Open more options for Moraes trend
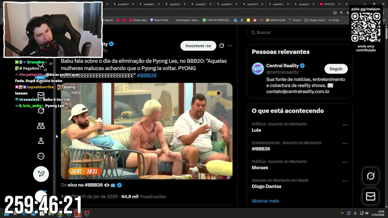Image resolution: width=388 pixels, height=218 pixels. click(345, 162)
